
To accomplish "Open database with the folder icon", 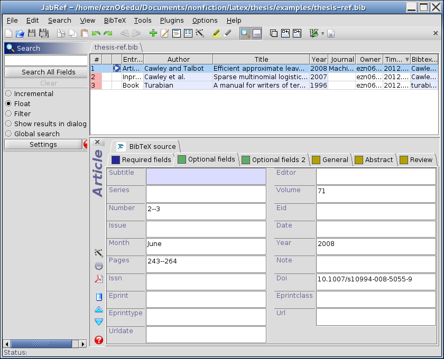I will tap(20, 33).
